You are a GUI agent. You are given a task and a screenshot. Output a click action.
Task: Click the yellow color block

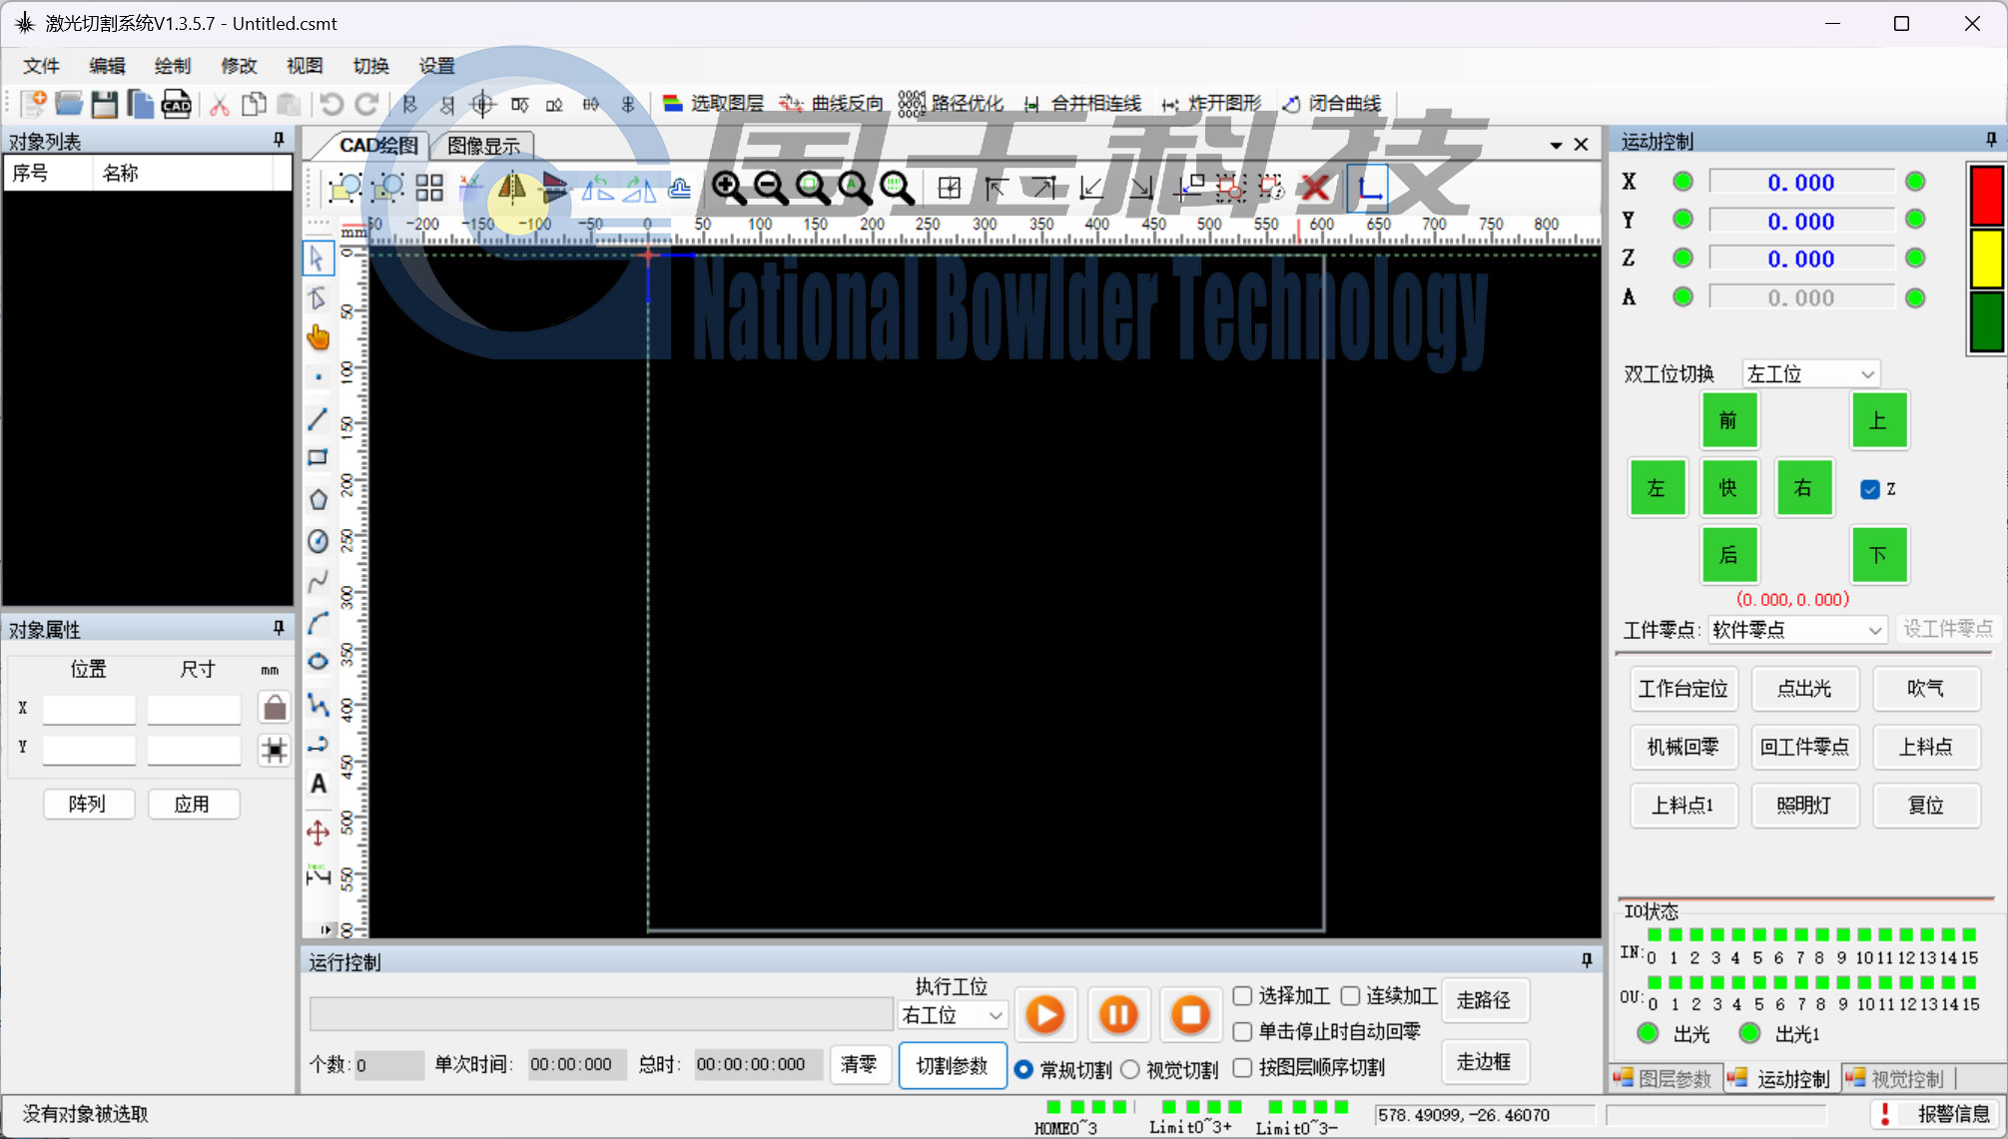[1986, 259]
